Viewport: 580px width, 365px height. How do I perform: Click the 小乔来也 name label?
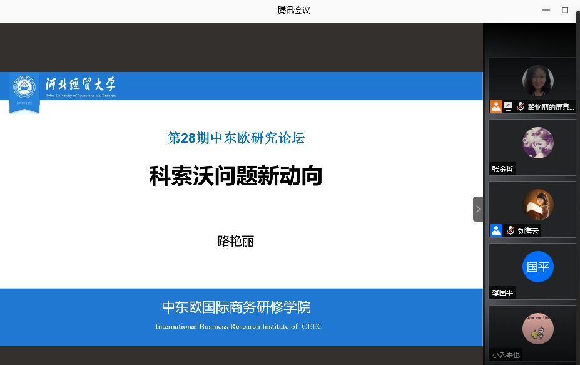(x=506, y=354)
